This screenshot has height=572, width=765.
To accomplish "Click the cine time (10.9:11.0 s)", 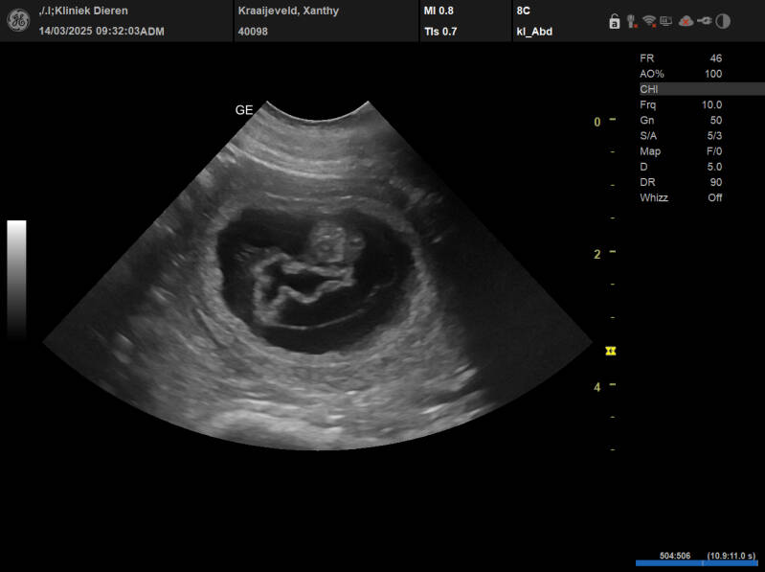I will (731, 556).
